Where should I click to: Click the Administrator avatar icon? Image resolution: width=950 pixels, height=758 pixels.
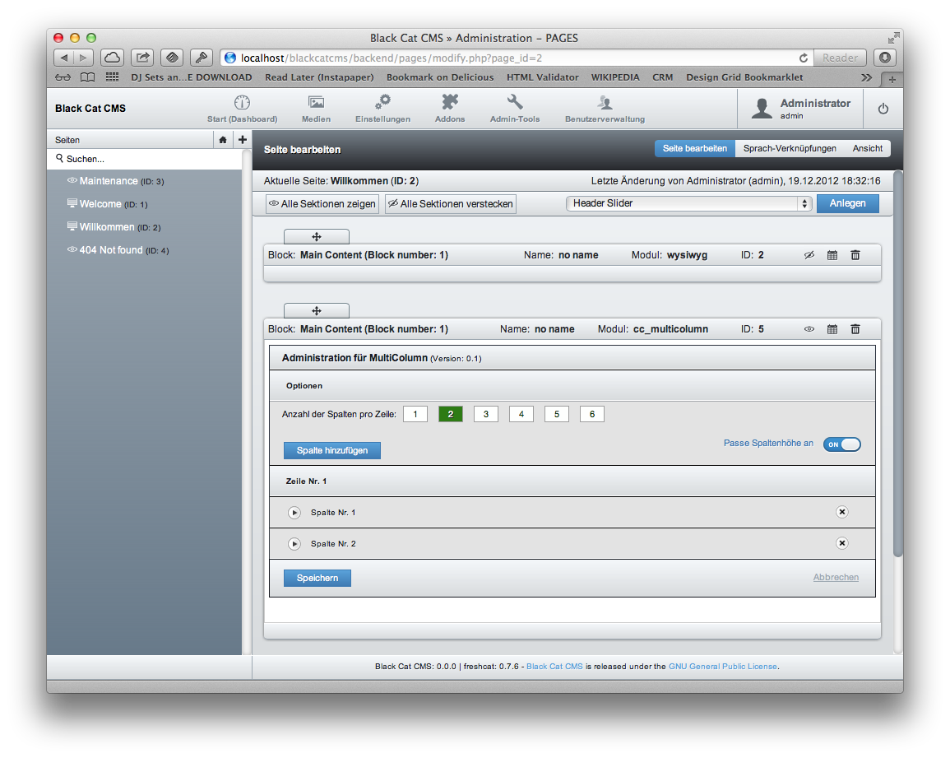[x=762, y=108]
